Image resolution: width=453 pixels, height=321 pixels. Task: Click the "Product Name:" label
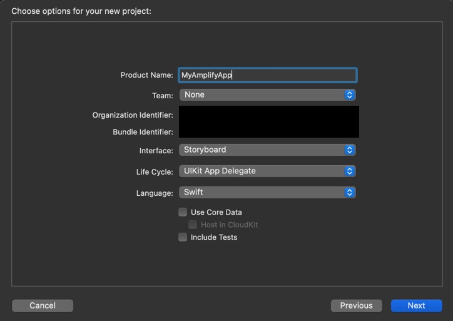click(146, 75)
